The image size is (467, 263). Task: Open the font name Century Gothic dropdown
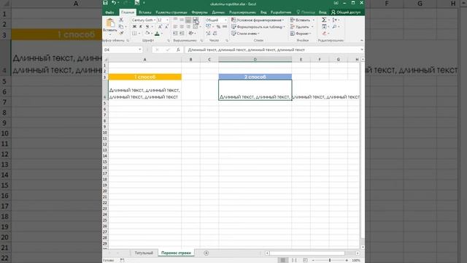pyautogui.click(x=155, y=20)
